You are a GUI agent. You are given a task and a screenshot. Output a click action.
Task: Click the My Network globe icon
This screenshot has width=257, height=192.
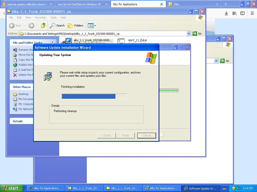(15, 109)
